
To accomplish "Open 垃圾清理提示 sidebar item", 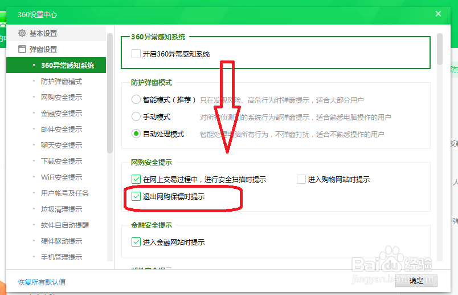I will 62,209.
